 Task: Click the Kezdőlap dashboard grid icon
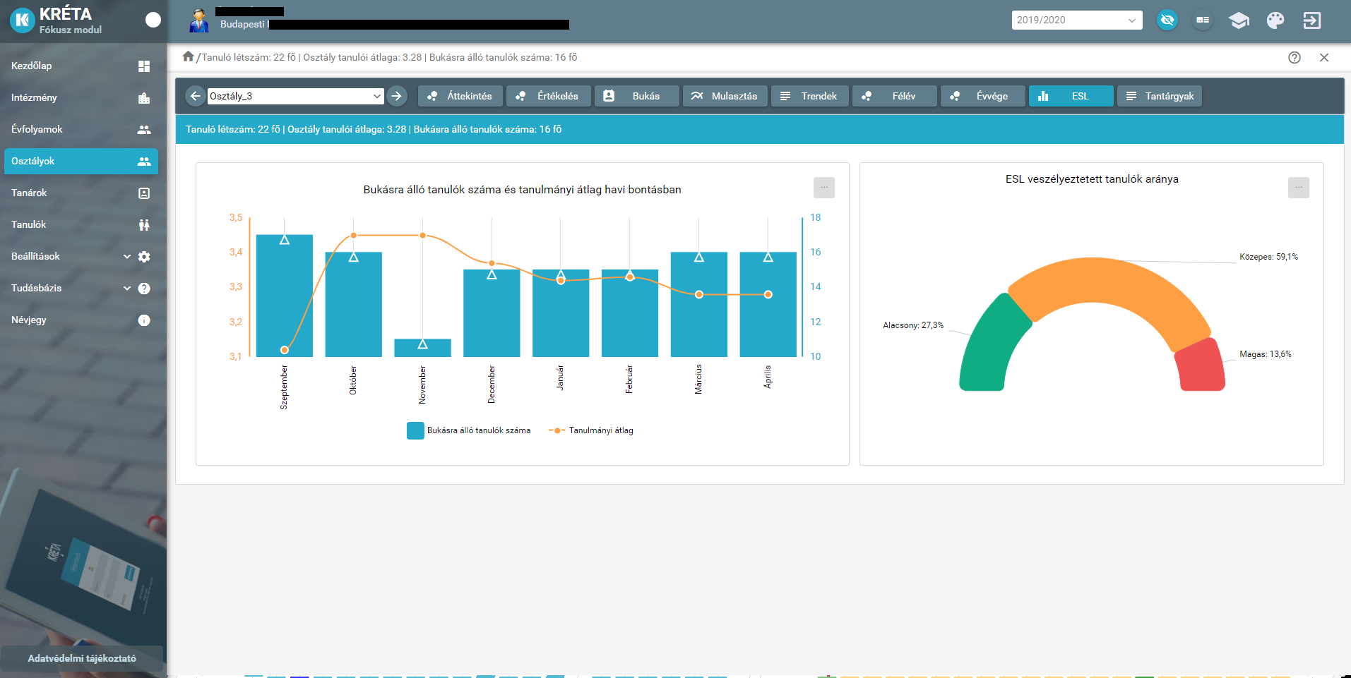144,66
